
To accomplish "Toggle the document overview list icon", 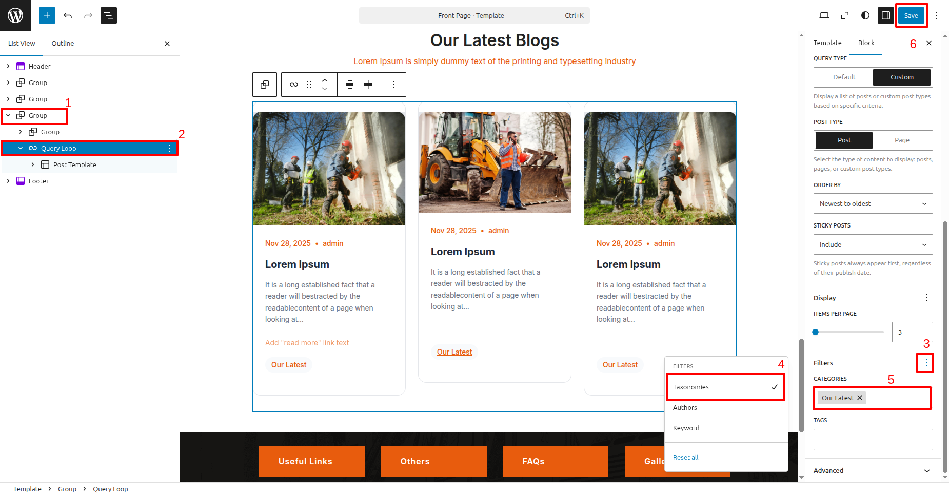I will tap(109, 15).
